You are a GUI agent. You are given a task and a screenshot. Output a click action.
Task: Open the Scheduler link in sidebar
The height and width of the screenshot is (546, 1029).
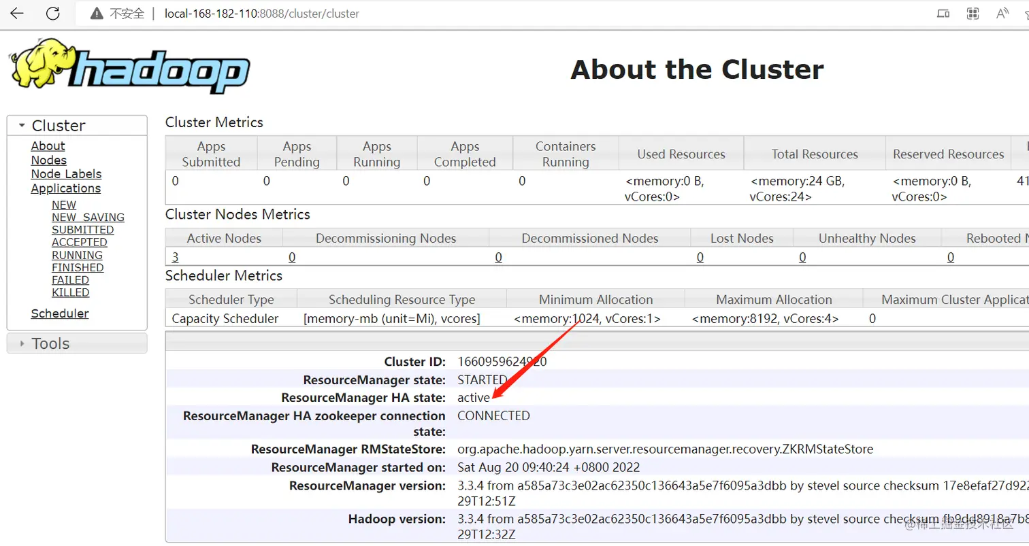click(60, 313)
